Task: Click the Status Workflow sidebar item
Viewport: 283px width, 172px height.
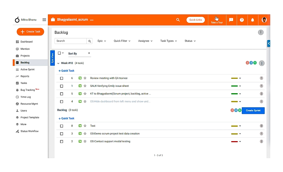Action: pos(29,131)
